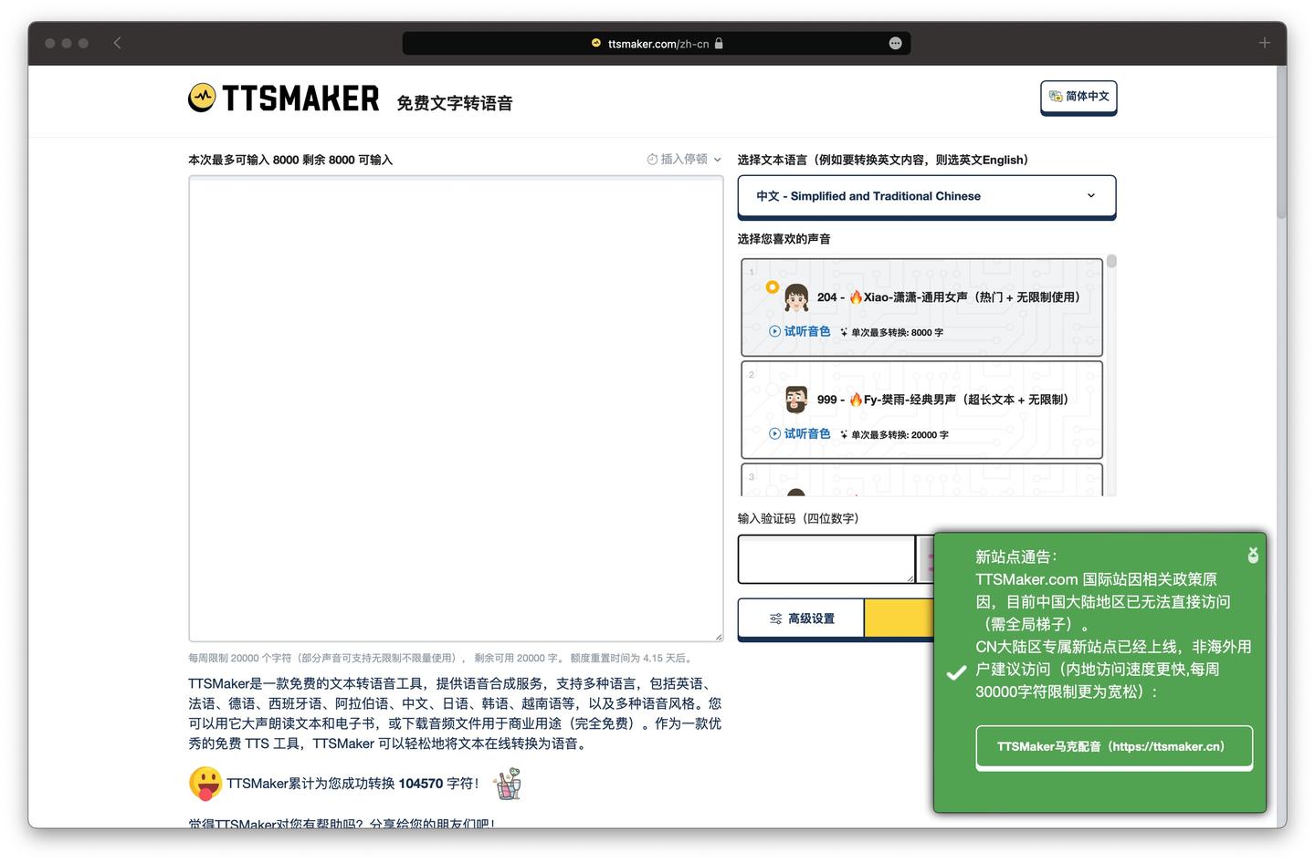Viewport: 1315px width, 863px height.
Task: Click the crown icon on voice 204
Action: pyautogui.click(x=771, y=287)
